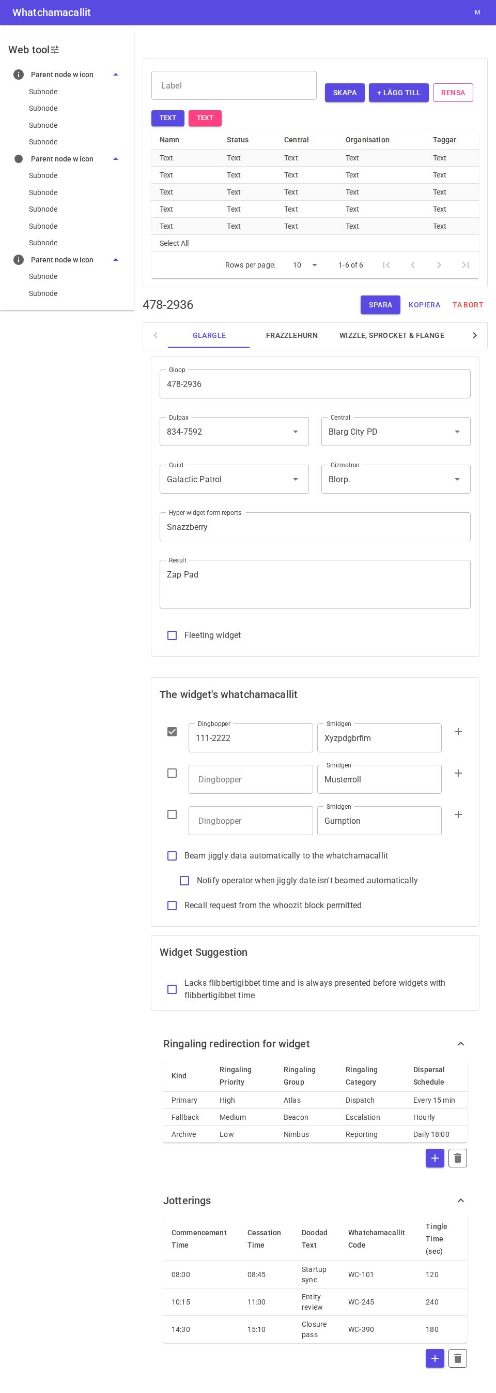Enable Notify operator when jiggly date checkbox
The image size is (496, 1393).
pyautogui.click(x=184, y=881)
